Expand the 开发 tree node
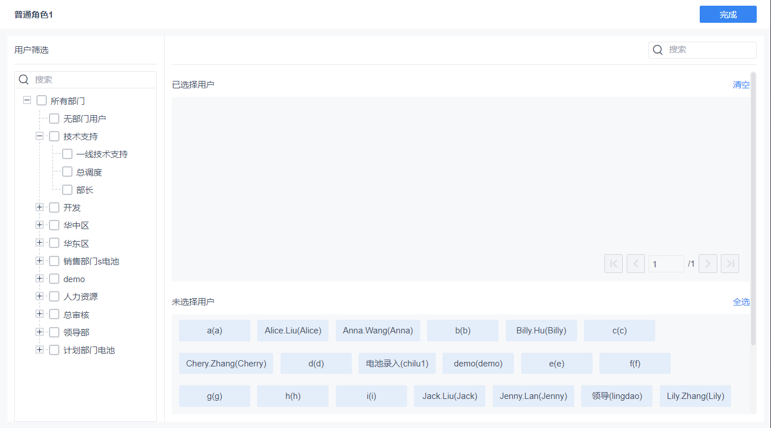The height and width of the screenshot is (428, 771). pos(39,207)
